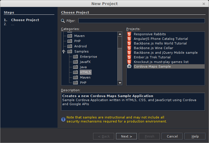Open Help for this wizard
Image resolution: width=209 pixels, height=143 pixels.
(x=195, y=136)
